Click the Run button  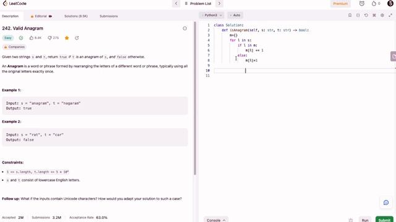tap(365, 220)
